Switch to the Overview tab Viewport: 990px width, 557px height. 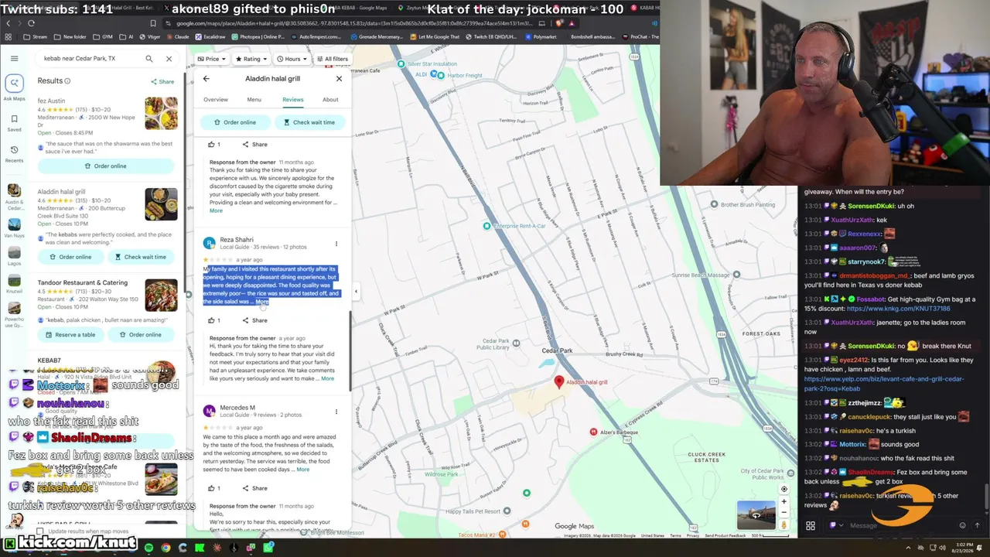click(x=216, y=100)
